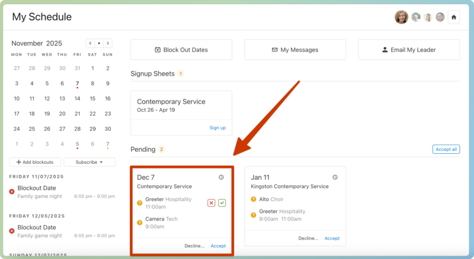Open Decline... options on Dec 7 card
Viewport: 474px width, 259px height.
tap(194, 246)
